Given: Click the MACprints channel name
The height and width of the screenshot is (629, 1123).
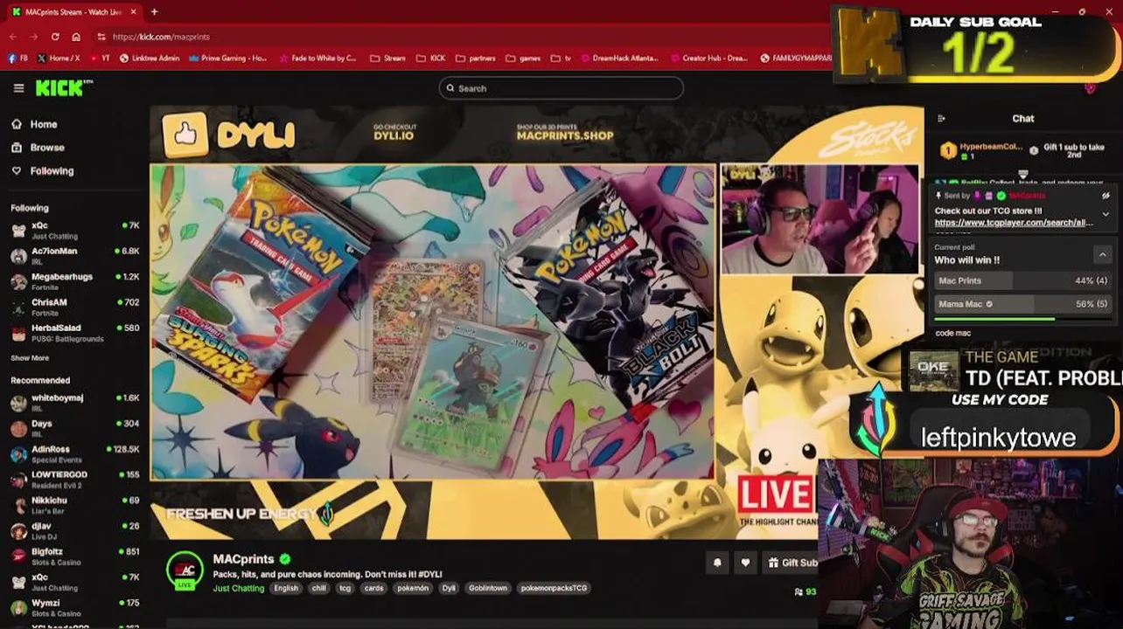Looking at the screenshot, I should coord(243,559).
